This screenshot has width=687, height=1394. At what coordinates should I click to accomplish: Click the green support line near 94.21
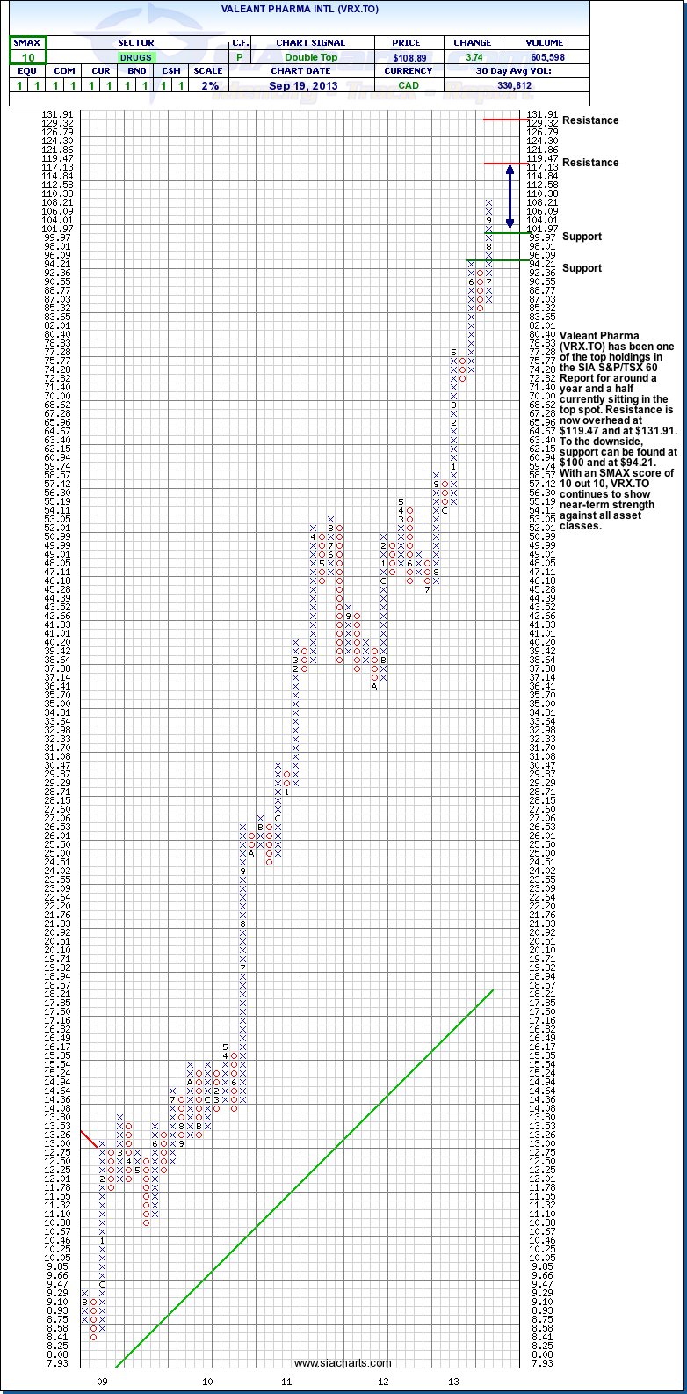click(x=496, y=260)
